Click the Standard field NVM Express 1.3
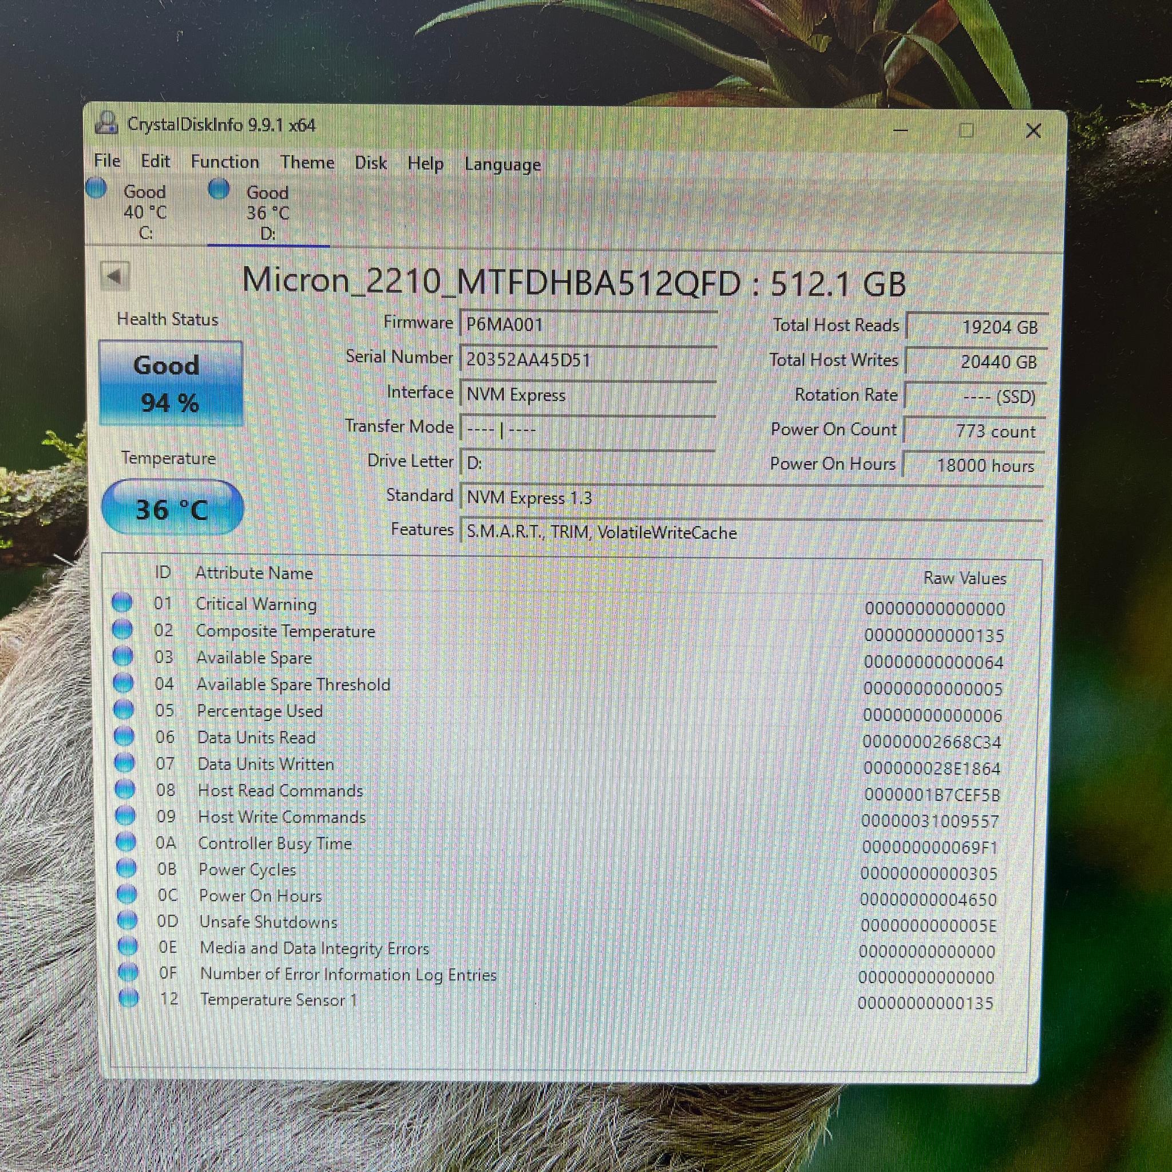The image size is (1172, 1172). click(751, 498)
